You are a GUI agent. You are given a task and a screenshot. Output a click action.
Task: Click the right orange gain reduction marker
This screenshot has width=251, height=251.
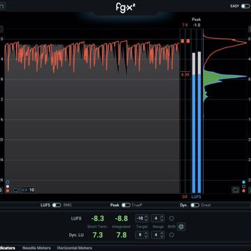click(x=188, y=41)
